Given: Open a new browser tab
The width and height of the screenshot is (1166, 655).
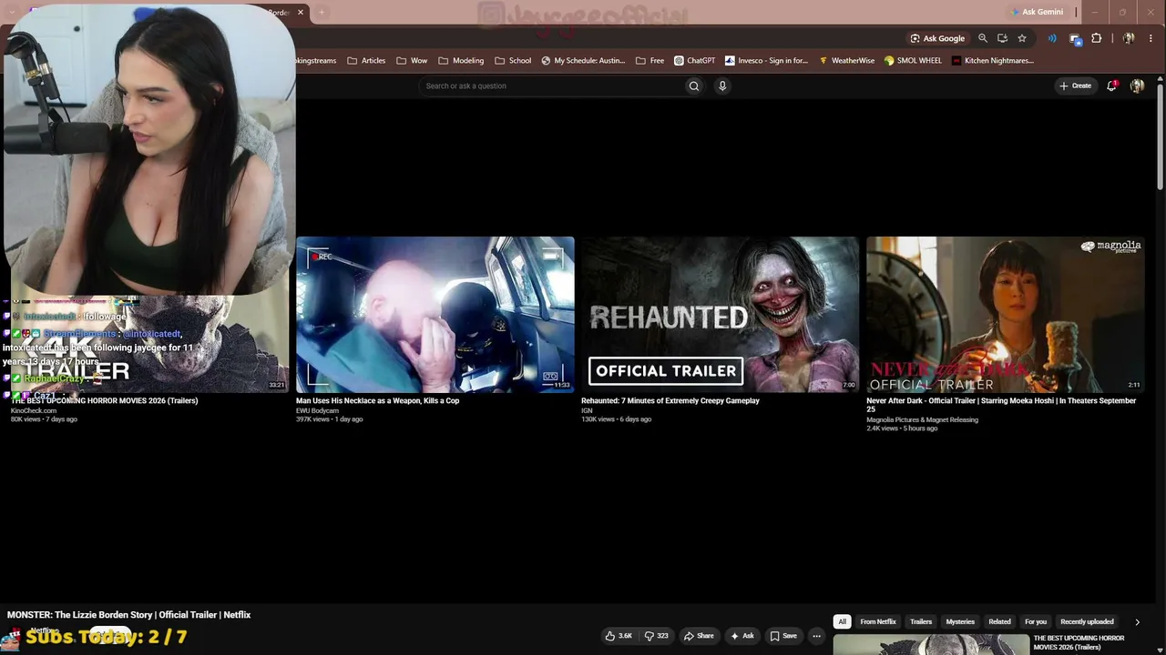Looking at the screenshot, I should 321,12.
